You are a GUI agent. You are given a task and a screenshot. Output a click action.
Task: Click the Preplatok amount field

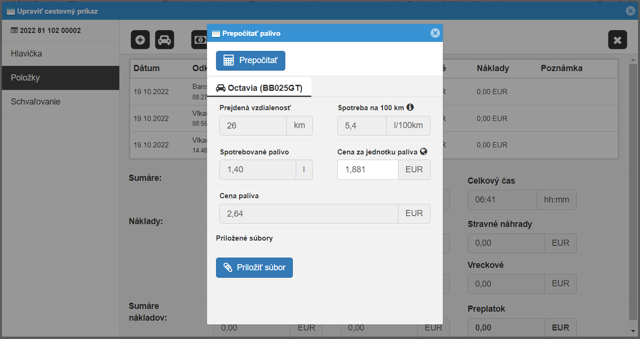tap(506, 328)
